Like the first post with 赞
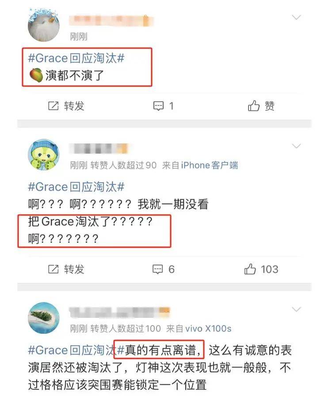 click(261, 106)
